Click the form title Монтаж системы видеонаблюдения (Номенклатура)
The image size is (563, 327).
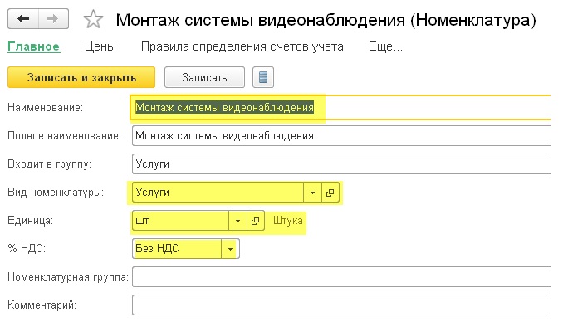tap(326, 20)
